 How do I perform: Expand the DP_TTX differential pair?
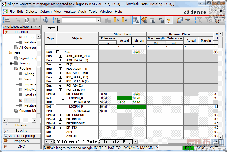click(60, 128)
